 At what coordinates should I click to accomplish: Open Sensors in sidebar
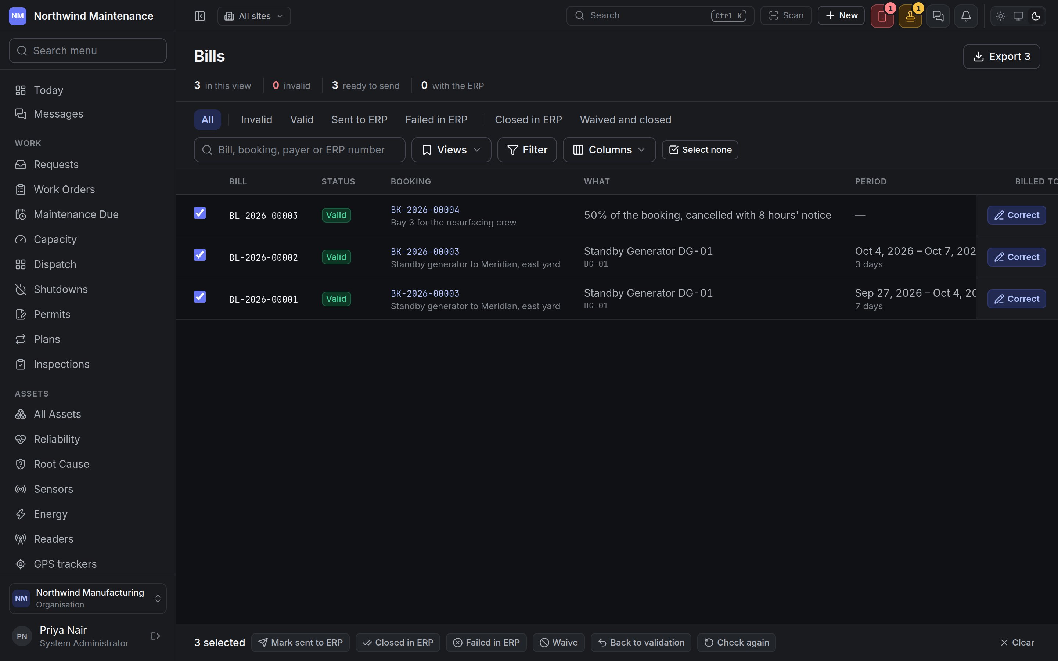88,489
